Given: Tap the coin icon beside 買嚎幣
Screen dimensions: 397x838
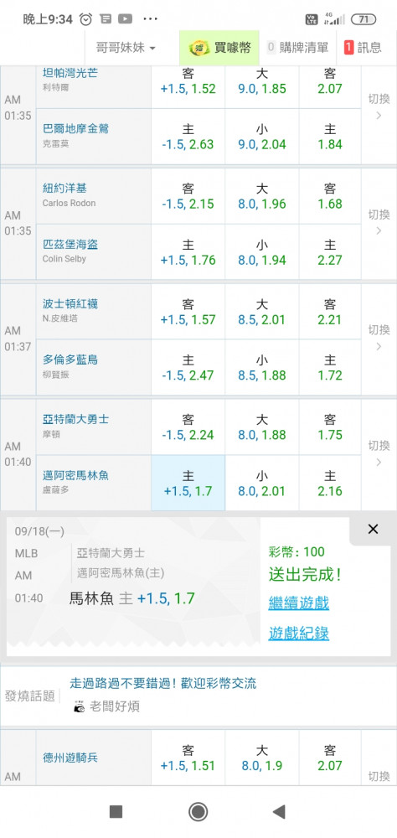Looking at the screenshot, I should pyautogui.click(x=198, y=48).
